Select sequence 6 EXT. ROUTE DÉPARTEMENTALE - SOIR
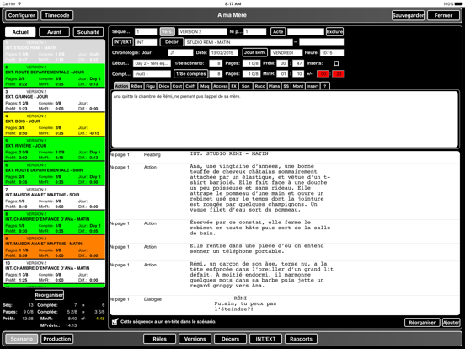The image size is (465, 349). (54, 174)
